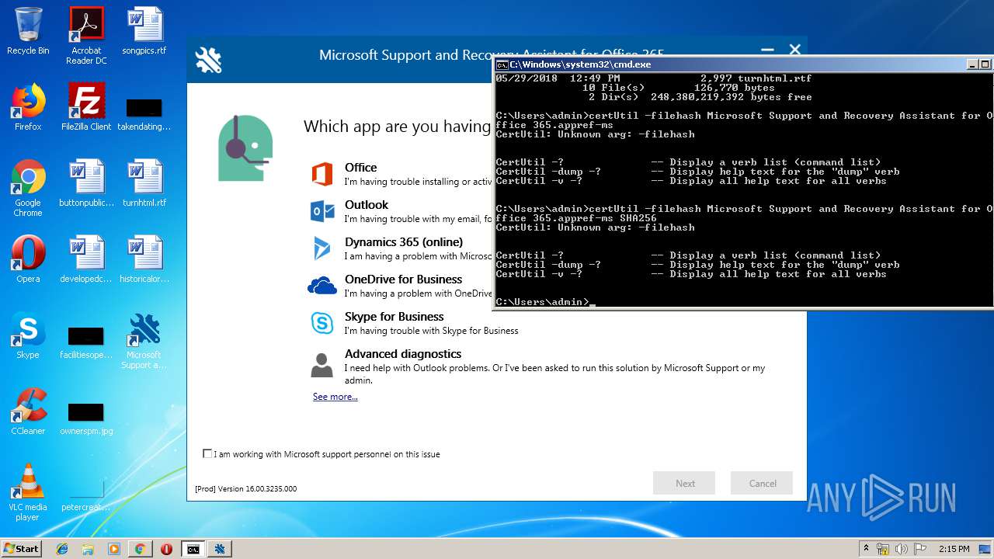
Task: Open the taskbar clock showing 2:15 PM
Action: point(954,549)
